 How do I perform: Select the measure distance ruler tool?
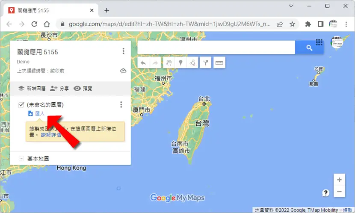(219, 63)
